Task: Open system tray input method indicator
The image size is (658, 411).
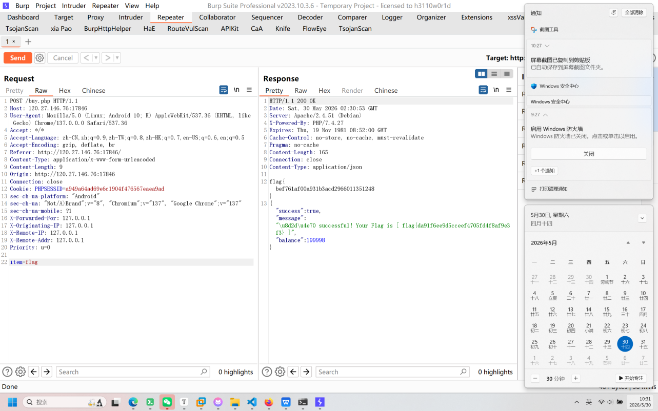Action: 589,402
